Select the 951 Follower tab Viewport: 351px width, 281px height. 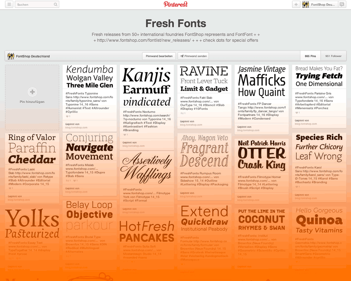pyautogui.click(x=333, y=56)
